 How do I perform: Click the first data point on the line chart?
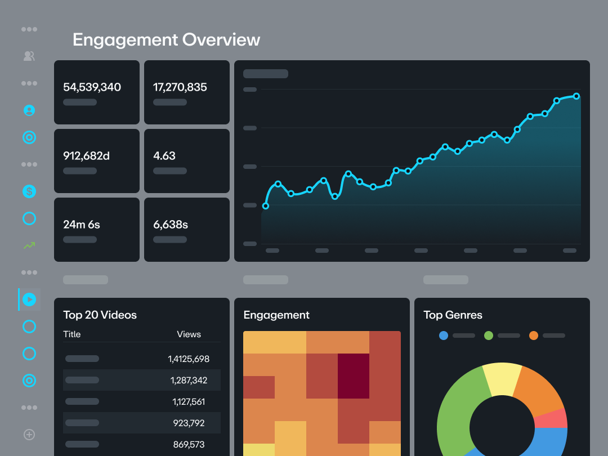266,206
